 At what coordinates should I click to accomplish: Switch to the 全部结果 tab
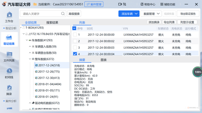click(31, 23)
